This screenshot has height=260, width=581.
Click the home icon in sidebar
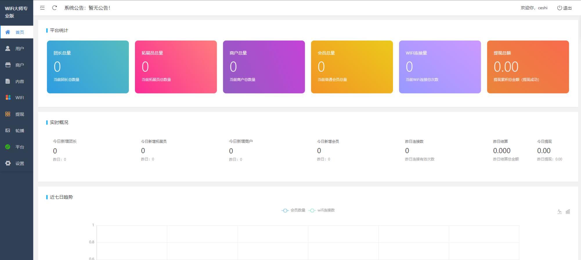(8, 32)
